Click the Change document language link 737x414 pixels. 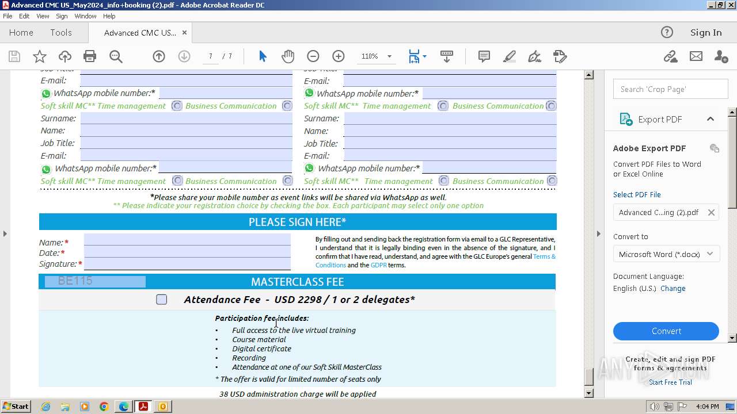[673, 289]
